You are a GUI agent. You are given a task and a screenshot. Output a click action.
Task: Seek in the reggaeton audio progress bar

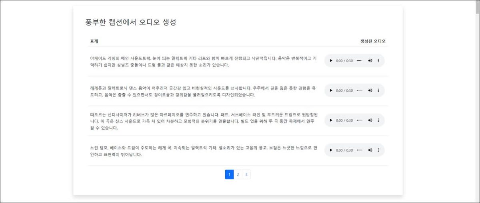pos(360,91)
